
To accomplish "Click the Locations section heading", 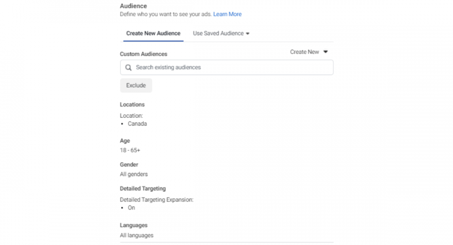I will point(132,105).
